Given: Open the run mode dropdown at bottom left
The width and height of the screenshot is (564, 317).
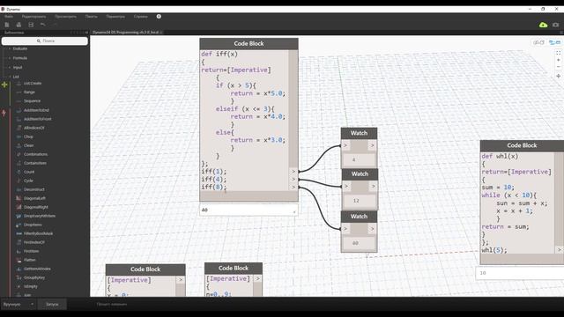Looking at the screenshot, I should pos(18,304).
